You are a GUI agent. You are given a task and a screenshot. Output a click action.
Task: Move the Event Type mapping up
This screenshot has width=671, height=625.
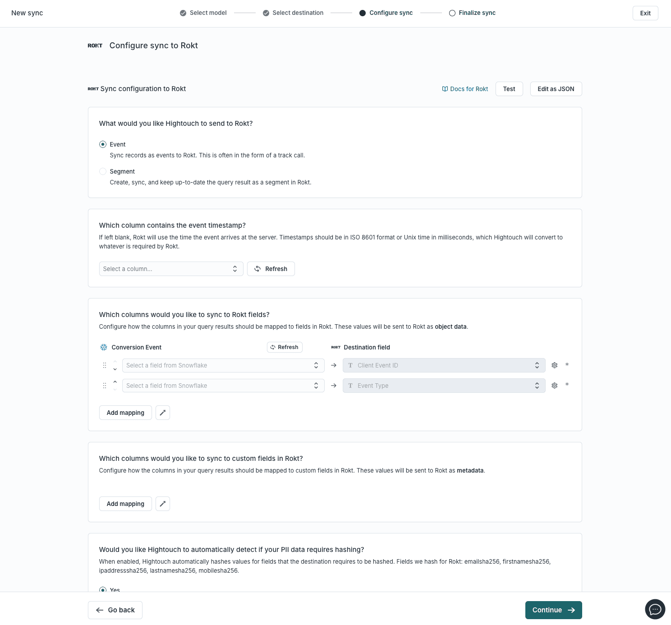(x=115, y=381)
